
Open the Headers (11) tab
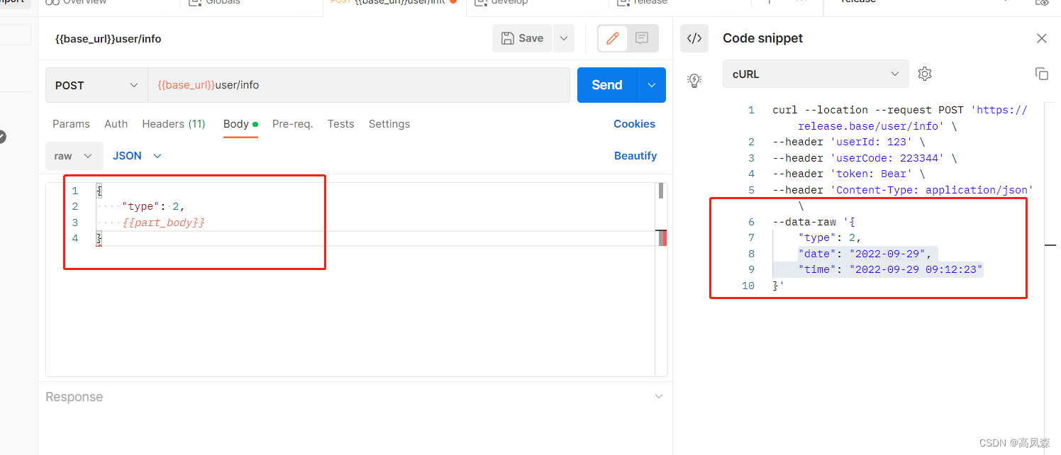(174, 124)
